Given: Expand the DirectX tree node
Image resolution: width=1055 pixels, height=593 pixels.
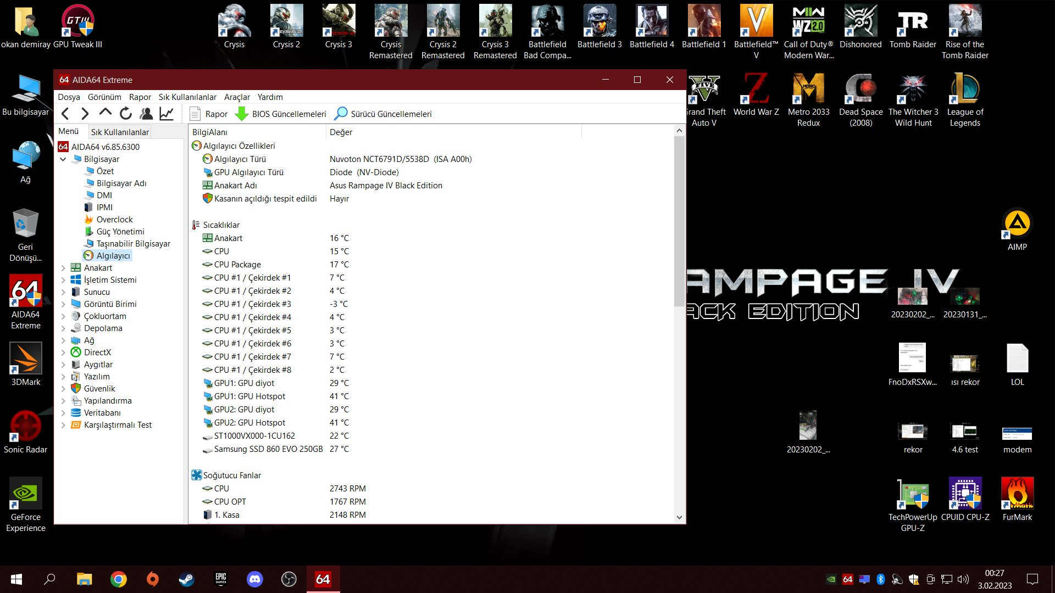Looking at the screenshot, I should point(63,353).
